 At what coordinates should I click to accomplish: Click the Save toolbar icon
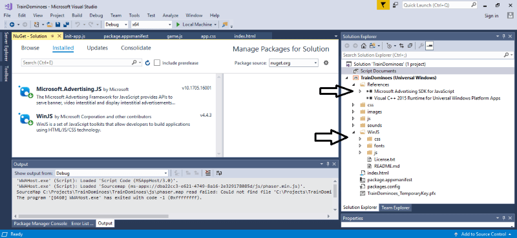(58, 25)
